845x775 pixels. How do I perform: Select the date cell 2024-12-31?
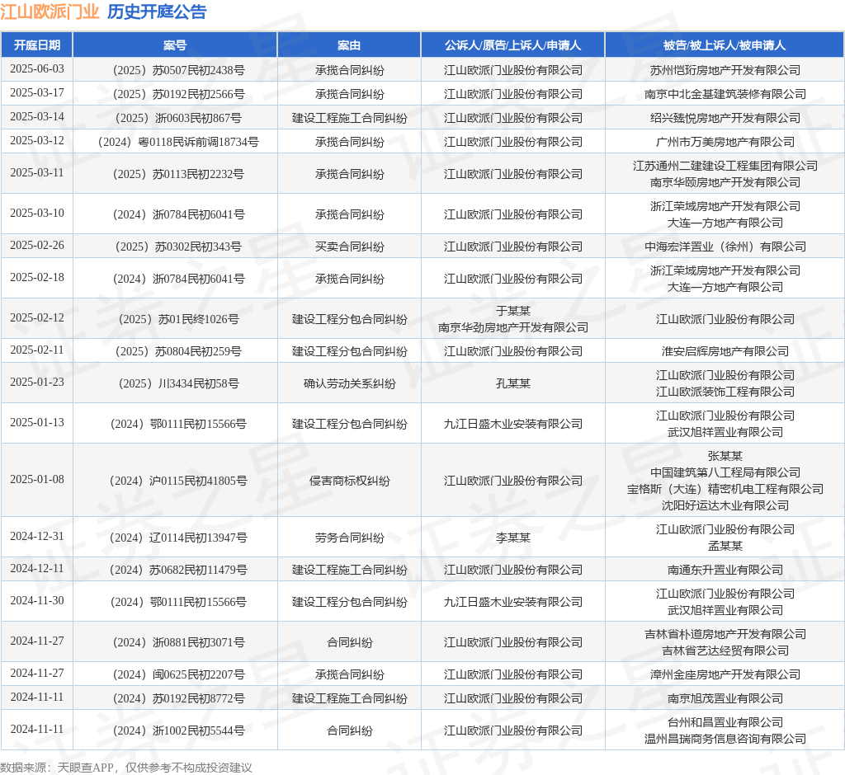tap(36, 536)
